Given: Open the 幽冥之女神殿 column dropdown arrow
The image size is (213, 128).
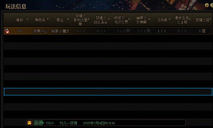Looking at the screenshot, I should point(149,19).
